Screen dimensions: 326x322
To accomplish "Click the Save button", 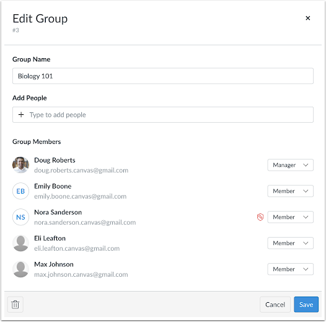I will pos(306,305).
